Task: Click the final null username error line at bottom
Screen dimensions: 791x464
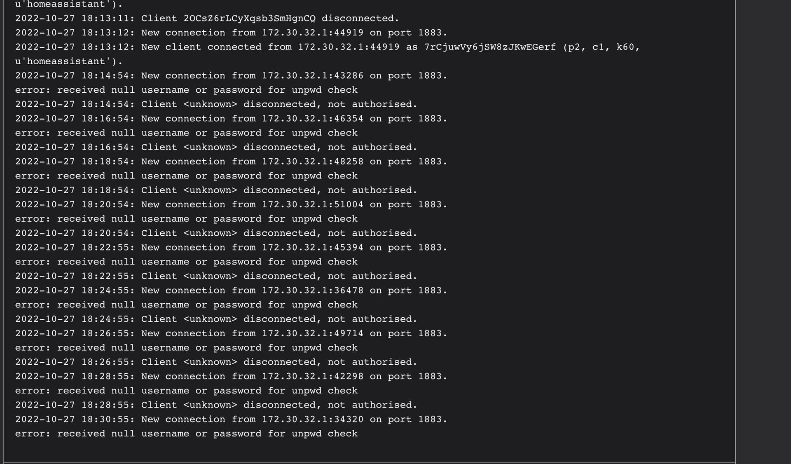Action: click(x=187, y=434)
